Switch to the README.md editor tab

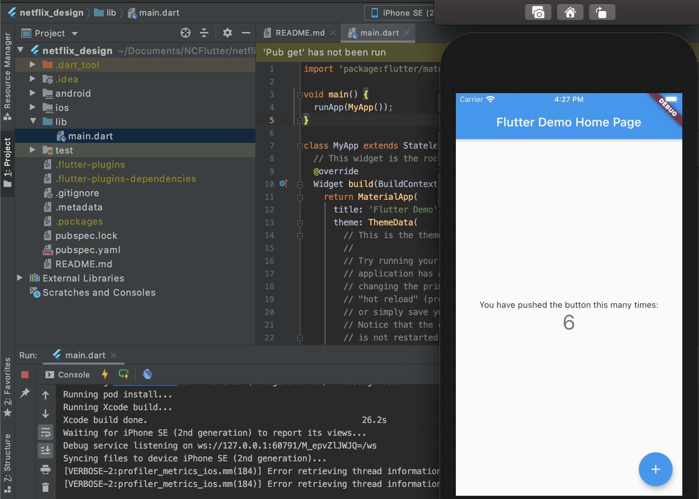point(300,33)
